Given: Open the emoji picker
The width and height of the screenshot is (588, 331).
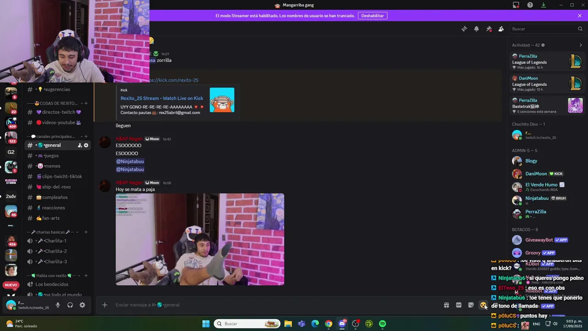Looking at the screenshot, I should click(x=483, y=305).
